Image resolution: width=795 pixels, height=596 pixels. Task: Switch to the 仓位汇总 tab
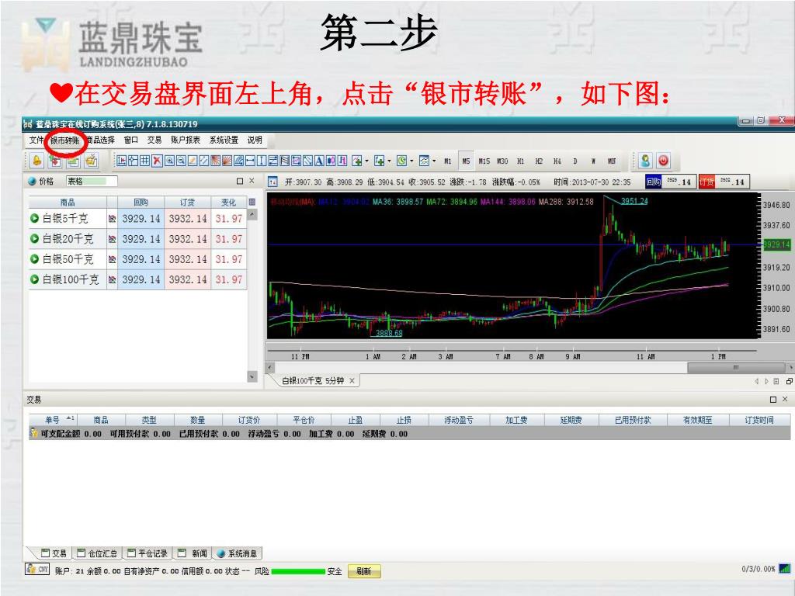pos(97,553)
